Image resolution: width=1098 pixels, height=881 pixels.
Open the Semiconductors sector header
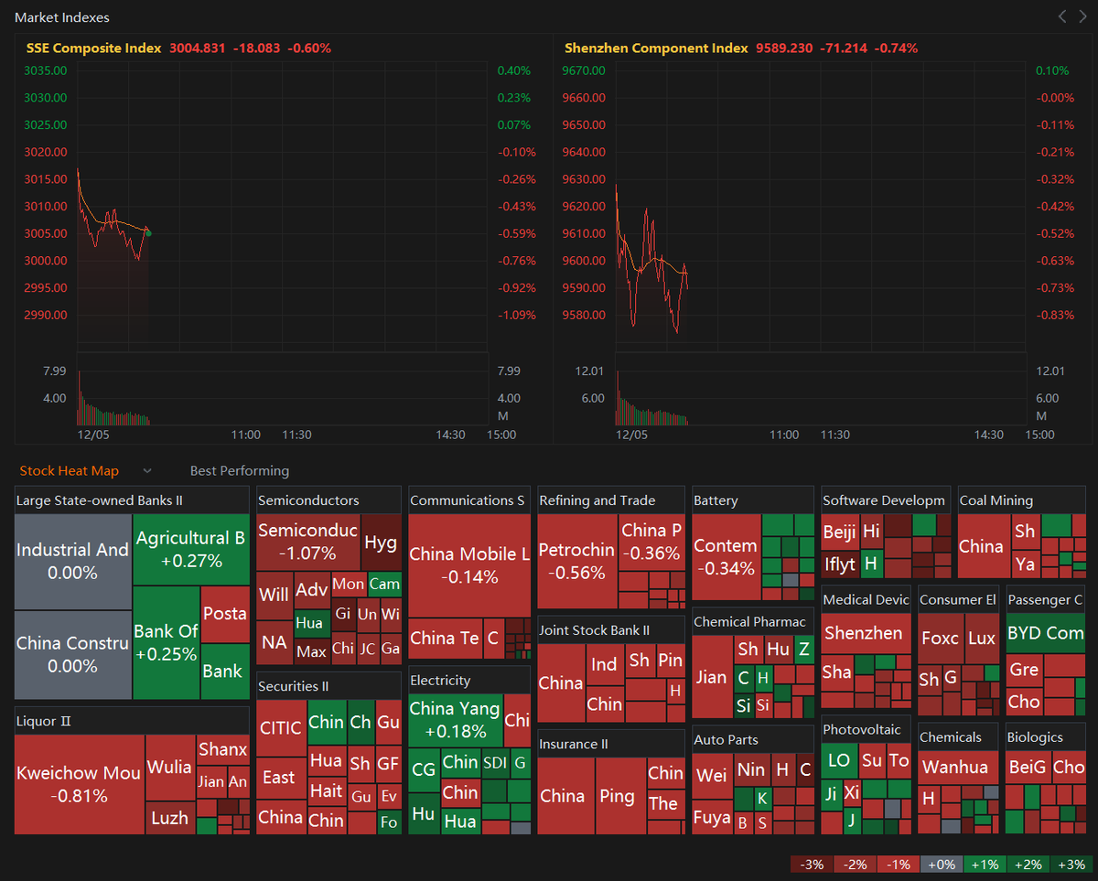point(328,500)
